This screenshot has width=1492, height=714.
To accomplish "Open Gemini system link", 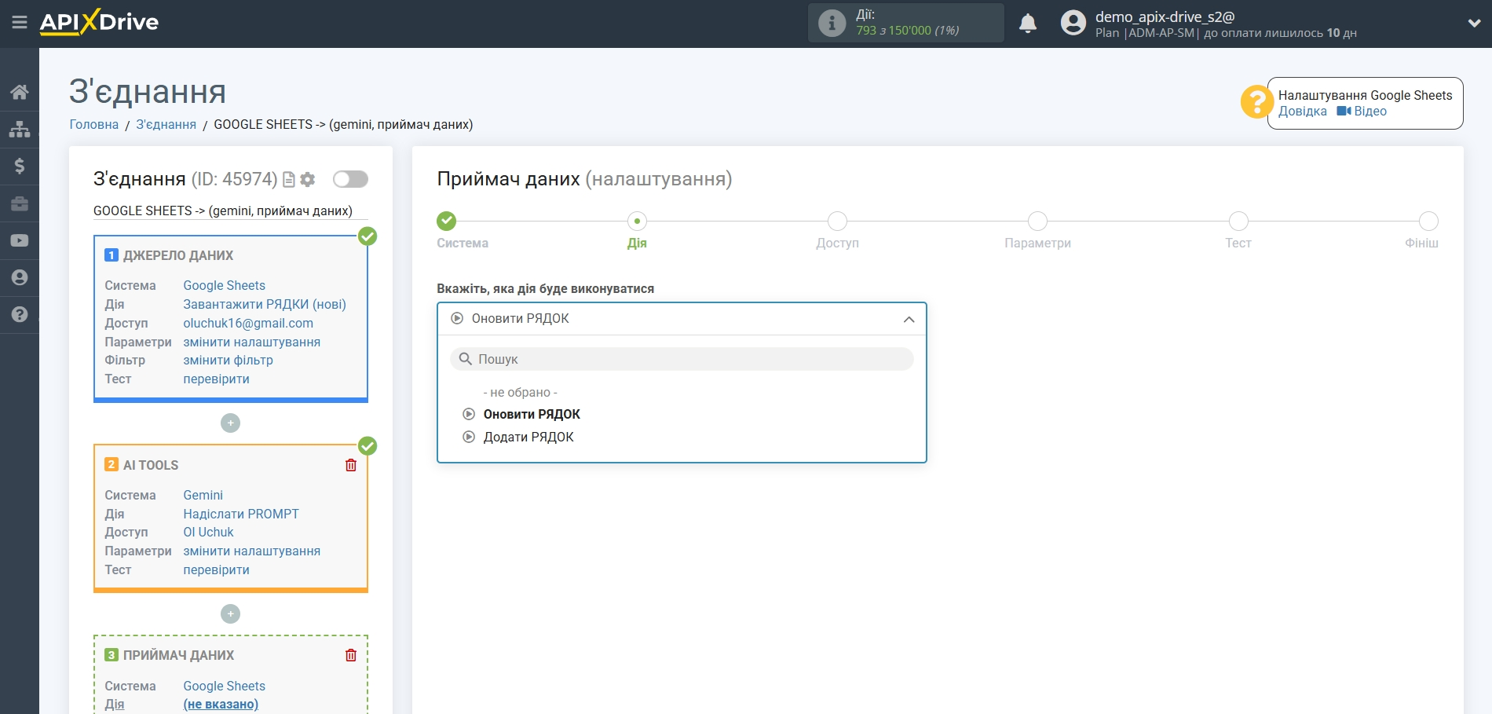I will [x=203, y=495].
